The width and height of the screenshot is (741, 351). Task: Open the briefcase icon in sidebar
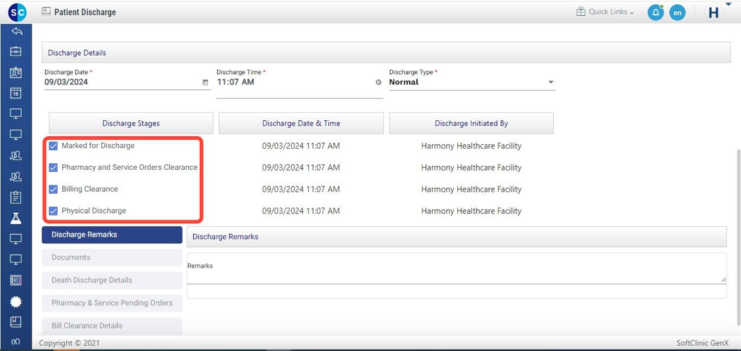16,52
